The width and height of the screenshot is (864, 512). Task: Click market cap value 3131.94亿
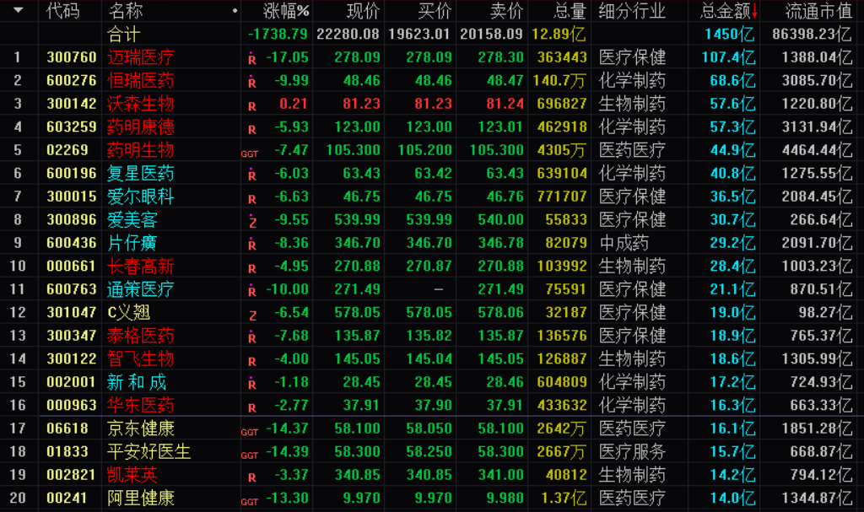tap(817, 127)
